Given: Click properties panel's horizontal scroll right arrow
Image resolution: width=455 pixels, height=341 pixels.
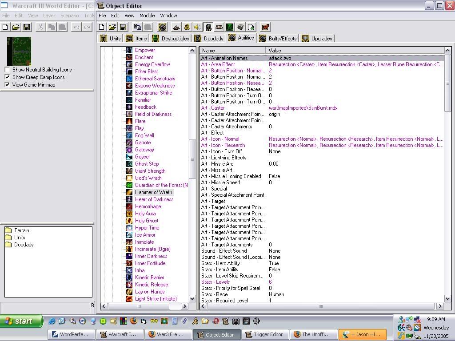Looking at the screenshot, I should pyautogui.click(x=440, y=306).
